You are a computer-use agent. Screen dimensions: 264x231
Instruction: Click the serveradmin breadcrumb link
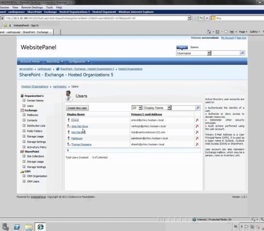tap(26, 69)
